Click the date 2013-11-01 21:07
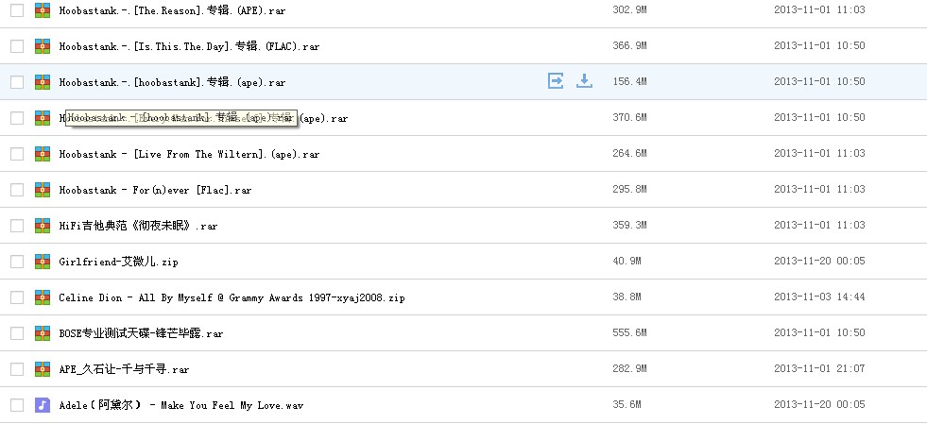927x424 pixels. pos(819,368)
